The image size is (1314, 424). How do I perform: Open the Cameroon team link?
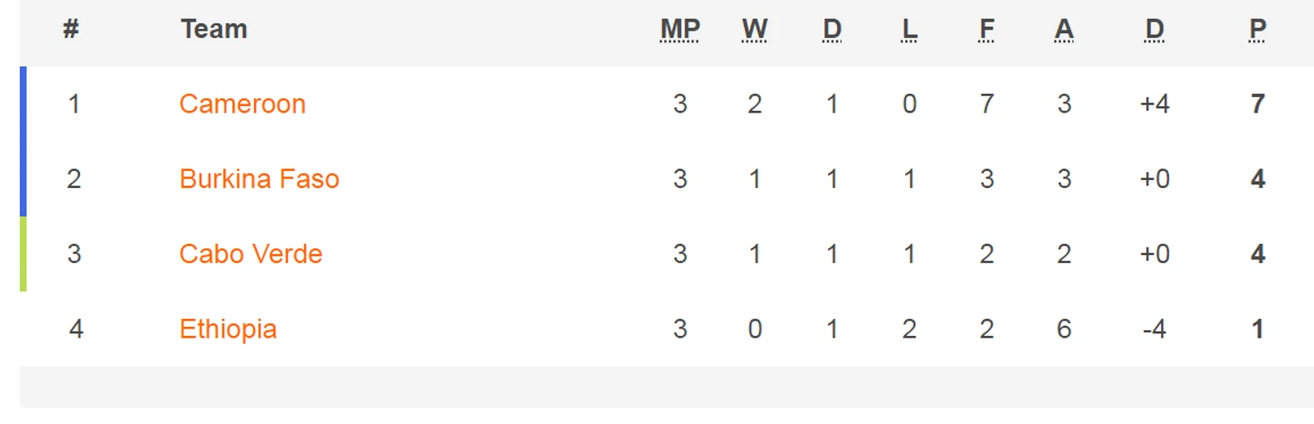tap(242, 104)
